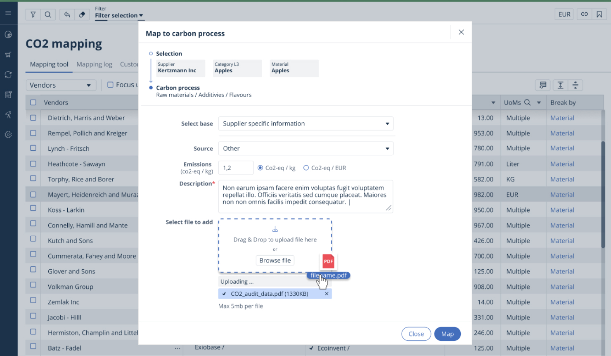Click the link chain icon at top right
The image size is (611, 356).
point(584,14)
